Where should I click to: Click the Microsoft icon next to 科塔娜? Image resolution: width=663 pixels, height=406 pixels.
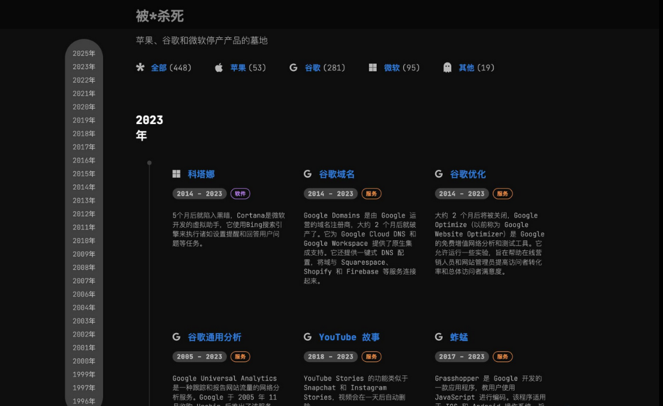click(177, 174)
